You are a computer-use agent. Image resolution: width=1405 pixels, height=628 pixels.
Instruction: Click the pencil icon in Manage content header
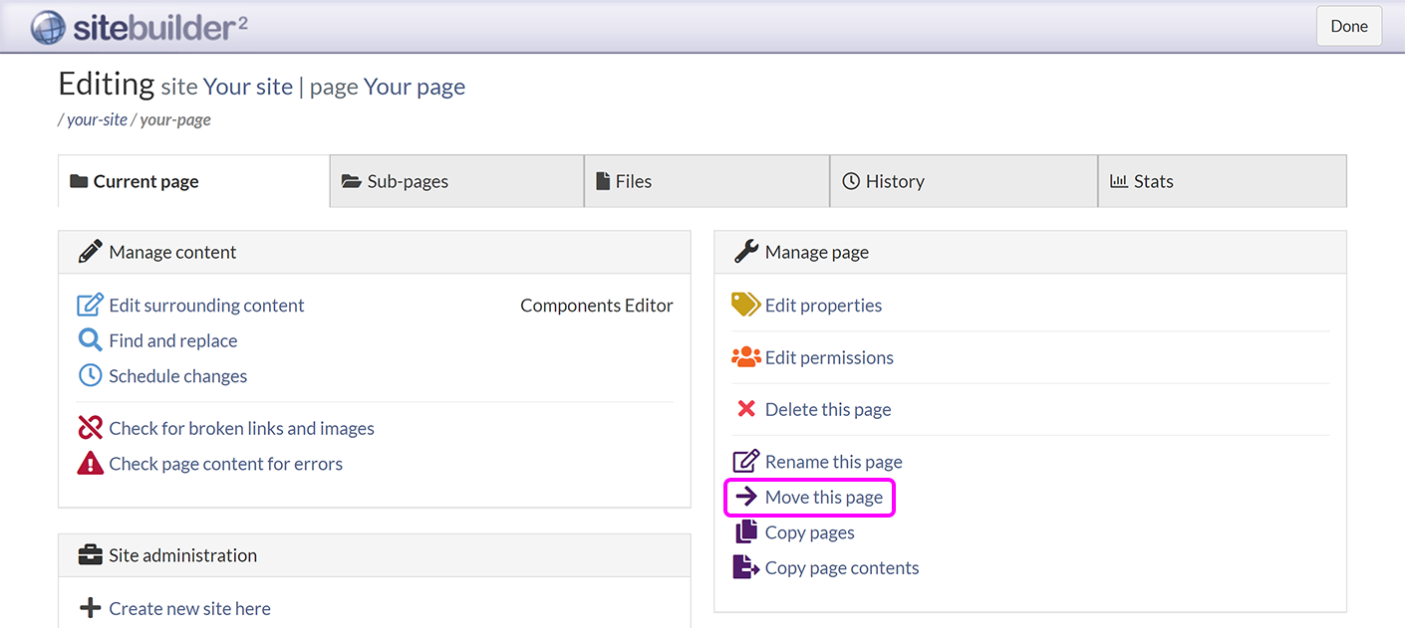90,252
